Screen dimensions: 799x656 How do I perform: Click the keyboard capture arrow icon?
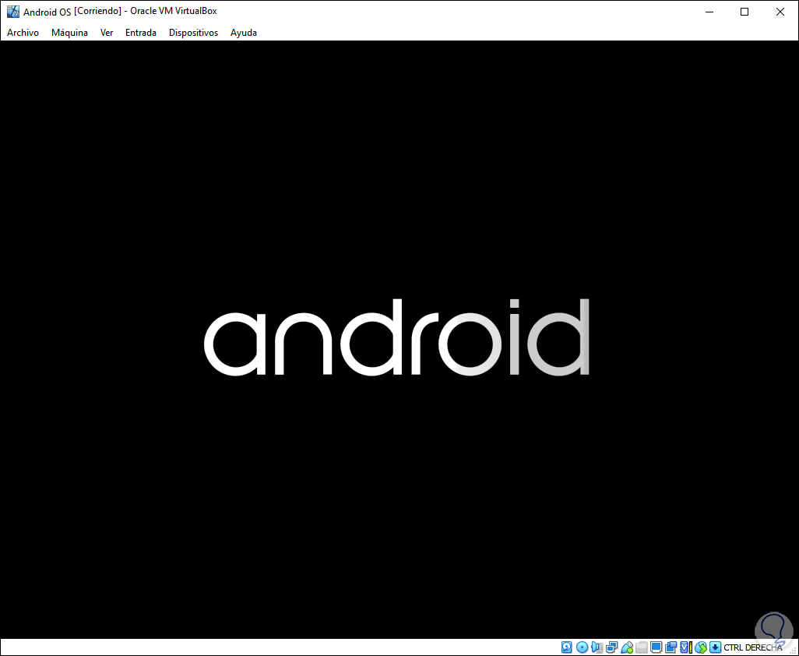[x=716, y=647]
